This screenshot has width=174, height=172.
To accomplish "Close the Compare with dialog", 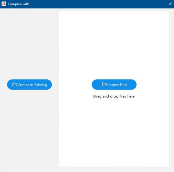I will pyautogui.click(x=170, y=4).
